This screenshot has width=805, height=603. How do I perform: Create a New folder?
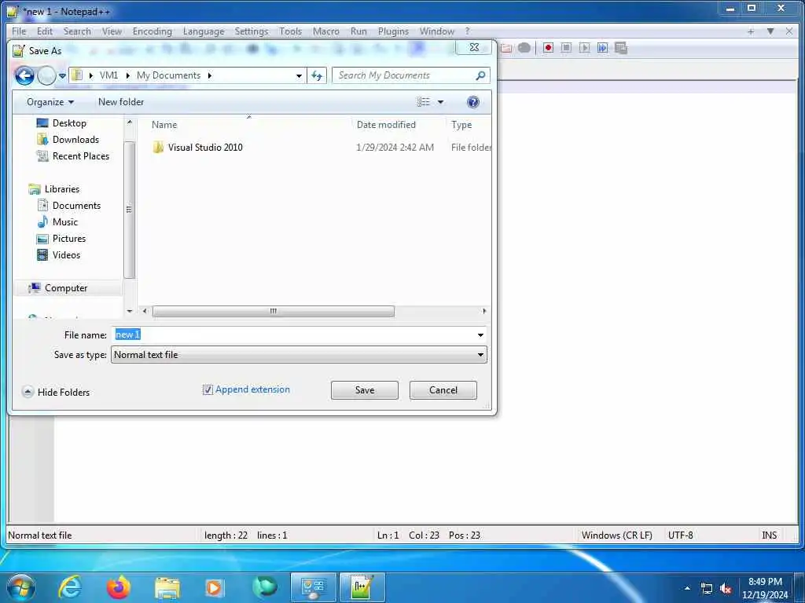tap(121, 102)
